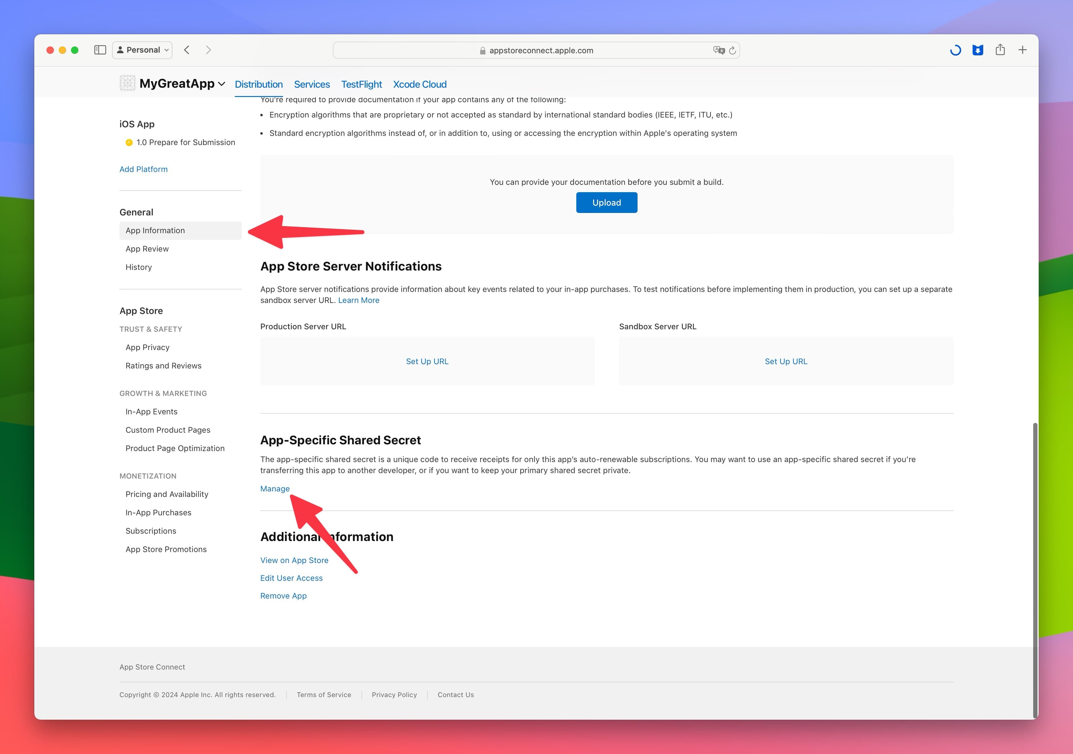Switch to the Xcode Cloud tab
The width and height of the screenshot is (1073, 754).
420,84
